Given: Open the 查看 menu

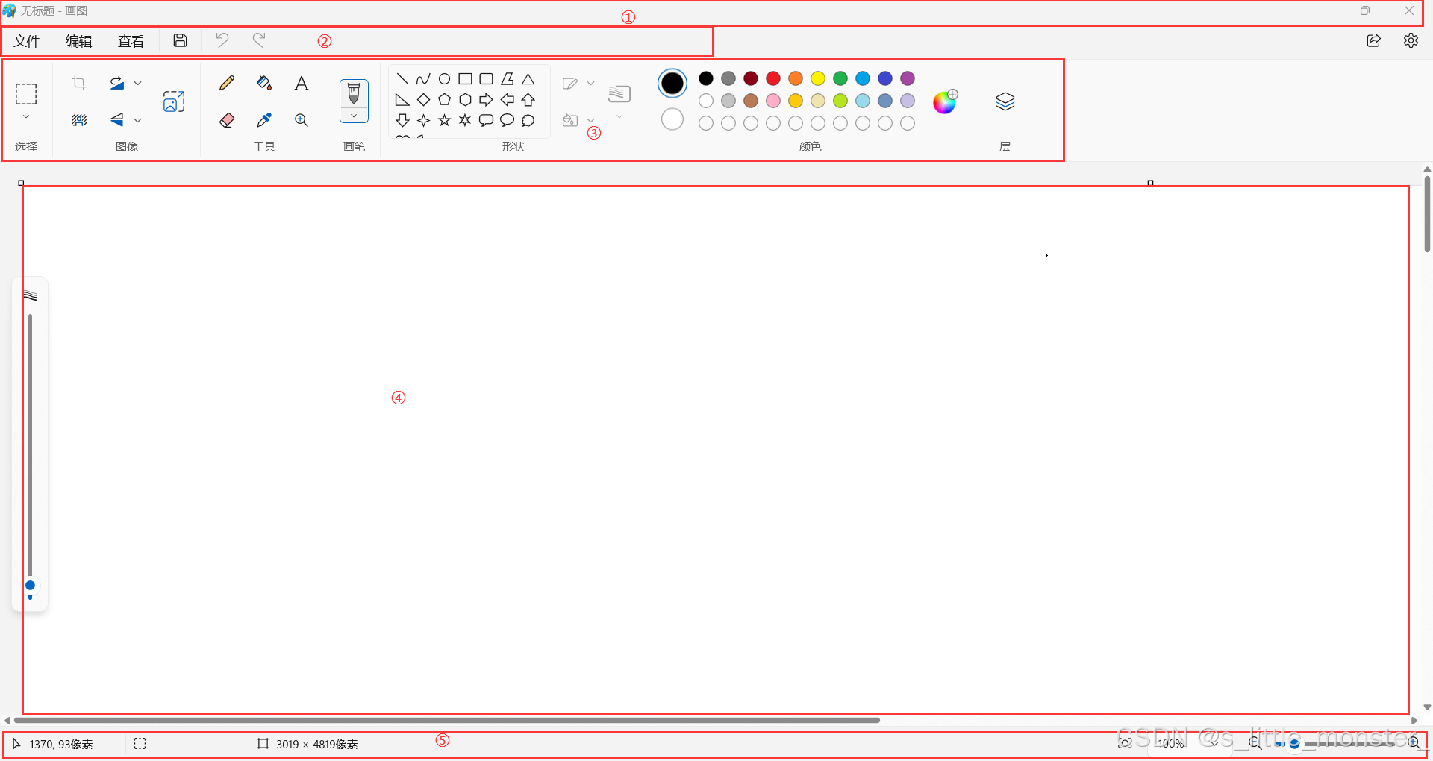Looking at the screenshot, I should pos(131,41).
